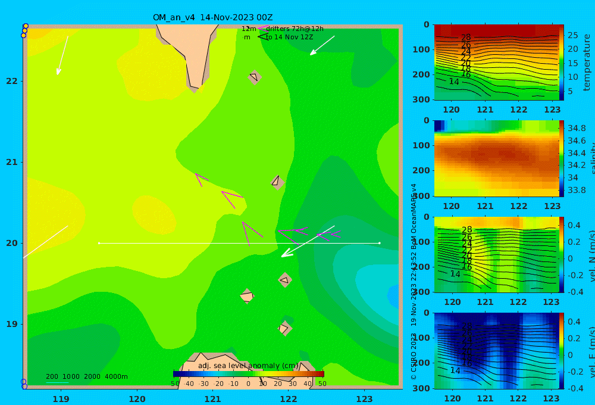Click the 300 depth tick on the salinity panel

pos(421,196)
